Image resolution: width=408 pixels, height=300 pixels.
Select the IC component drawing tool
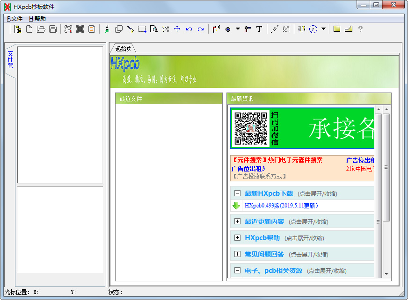302,29
